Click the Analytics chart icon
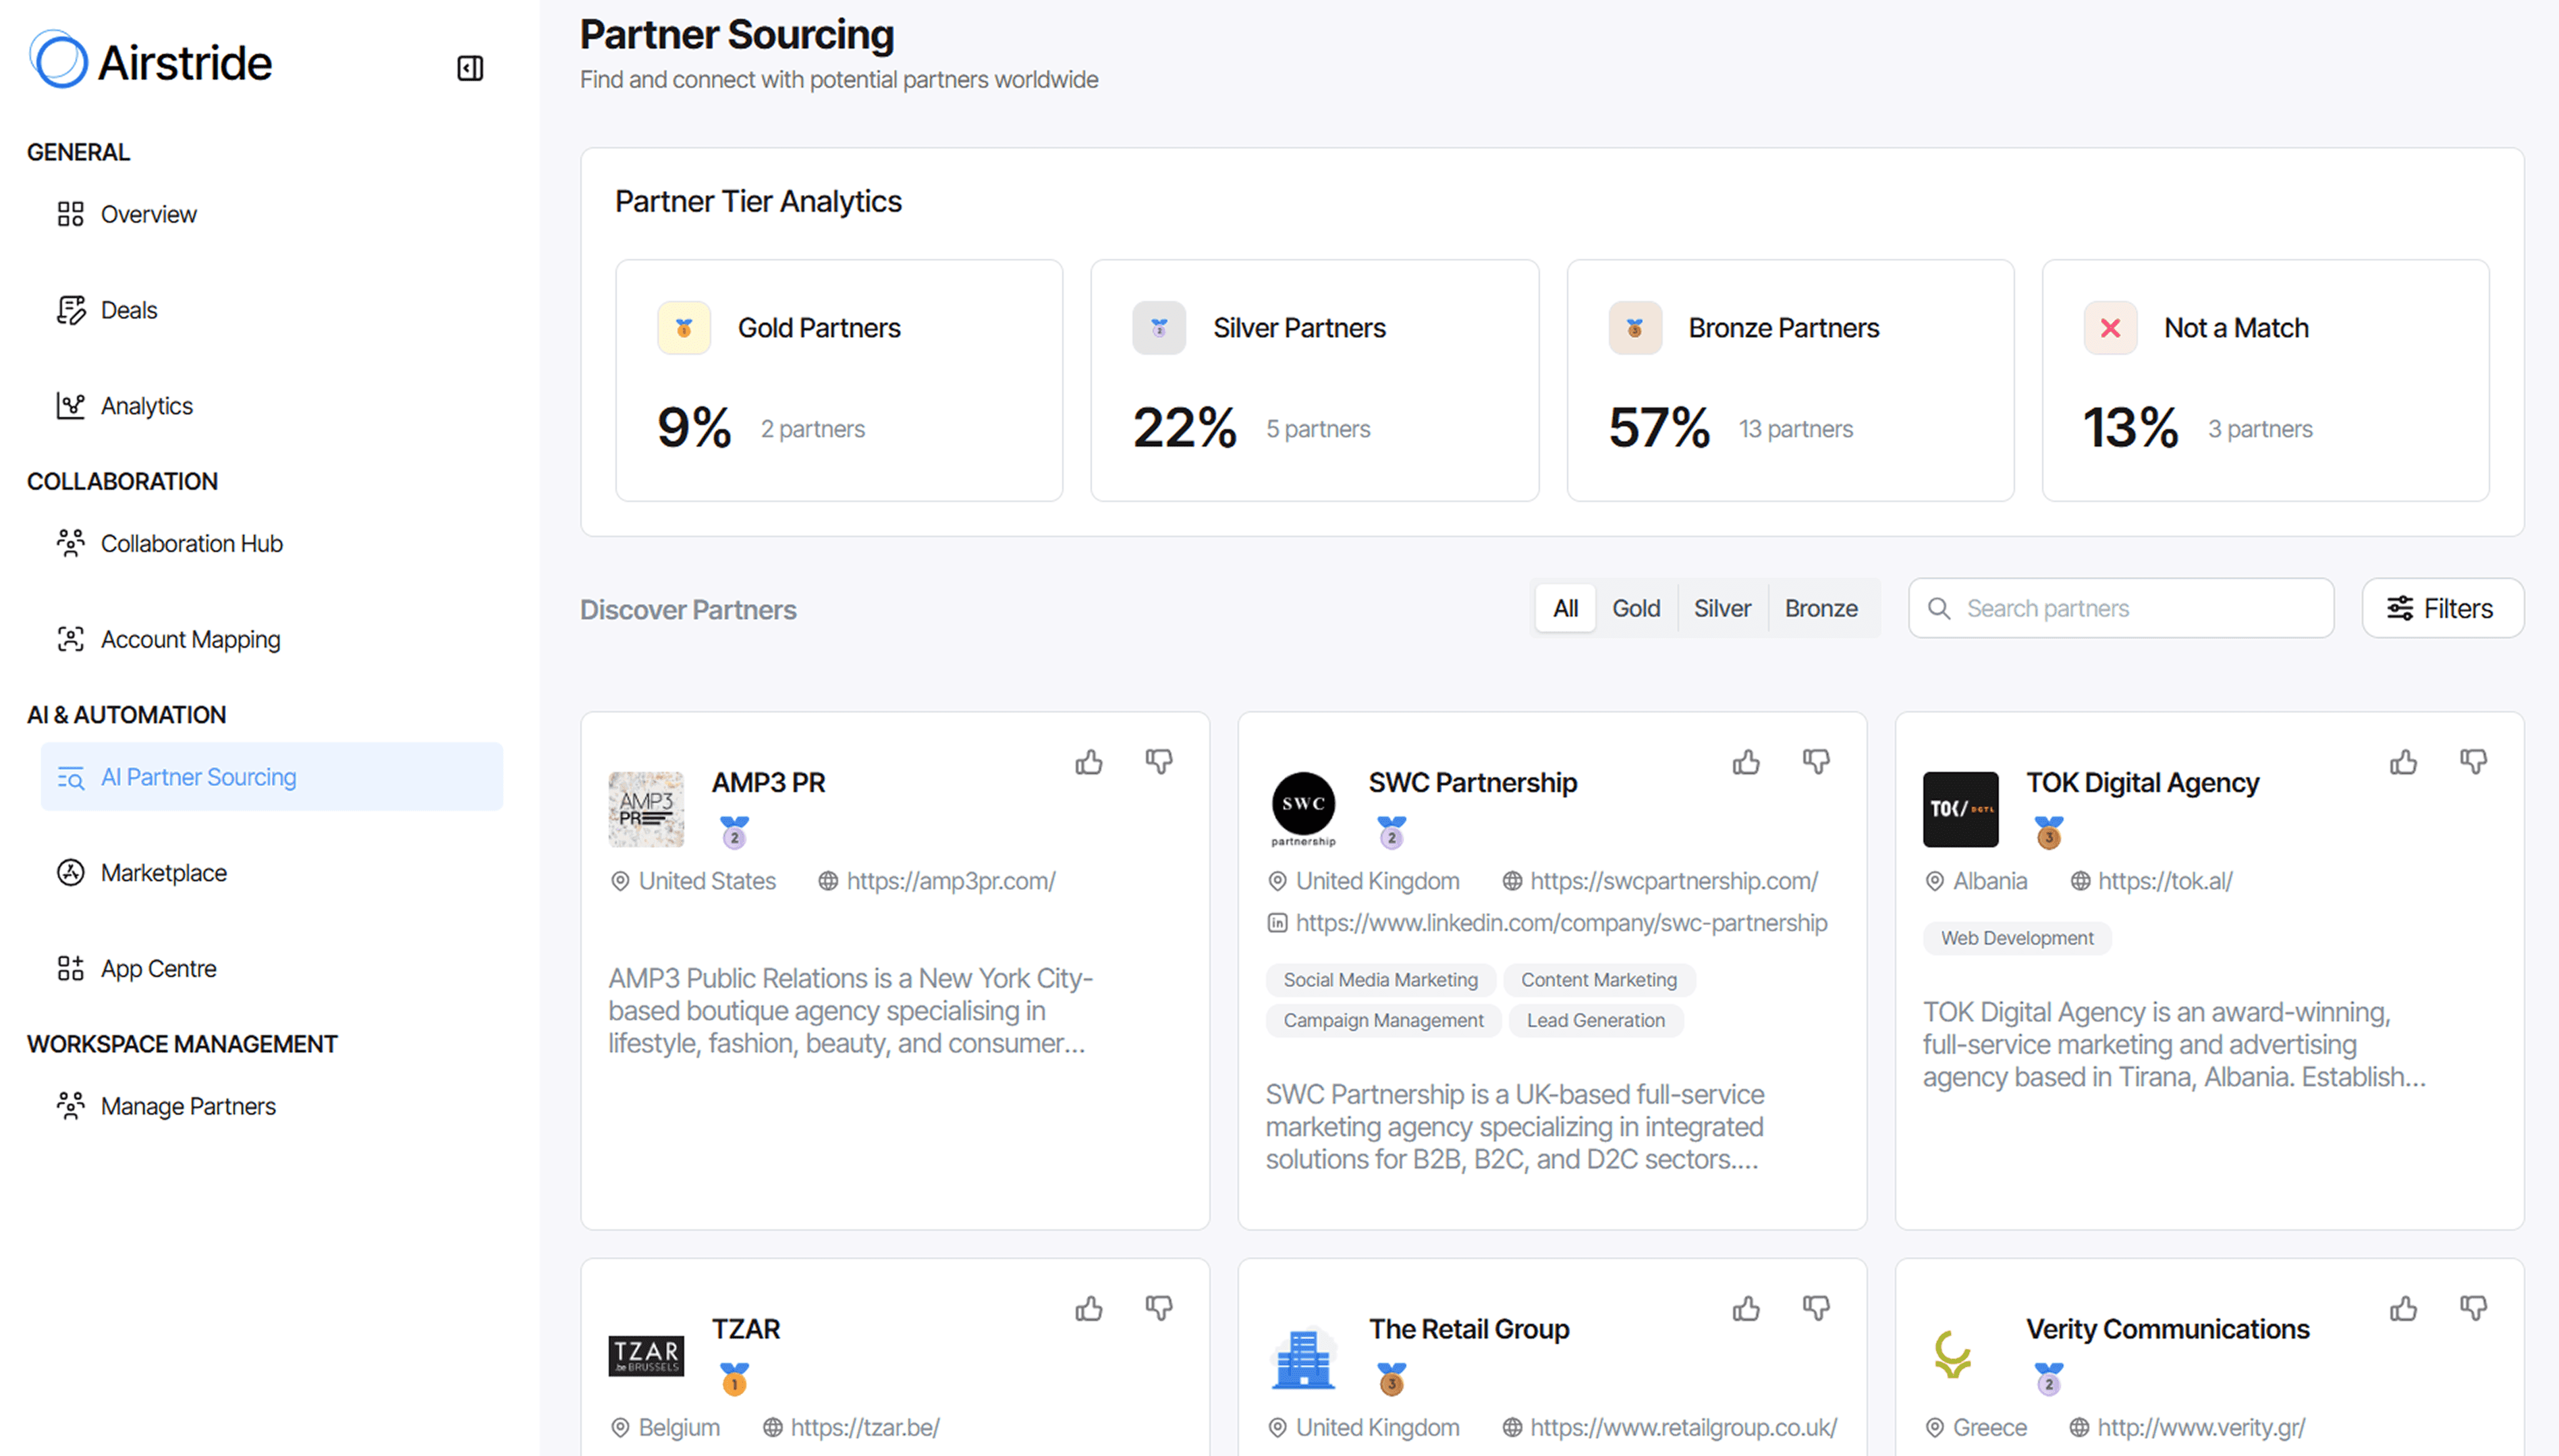The width and height of the screenshot is (2559, 1456). 70,406
